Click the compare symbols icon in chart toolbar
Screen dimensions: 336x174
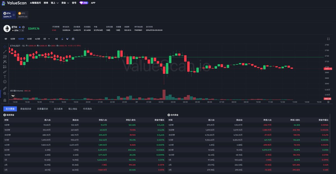click(67, 39)
